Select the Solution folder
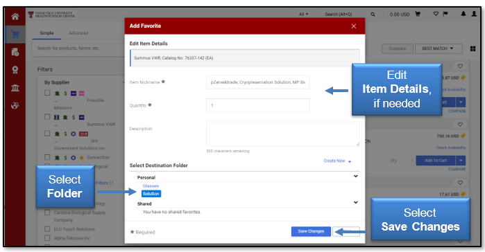This screenshot has width=485, height=252. pos(151,194)
